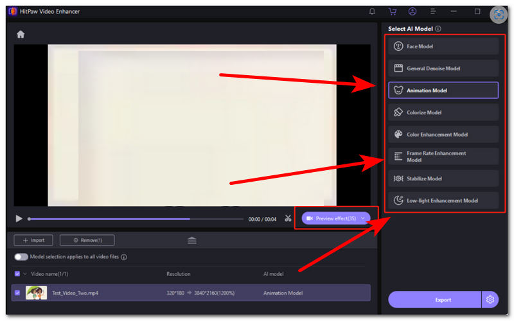This screenshot has width=514, height=321.
Task: Select the Face Model
Action: coord(443,46)
